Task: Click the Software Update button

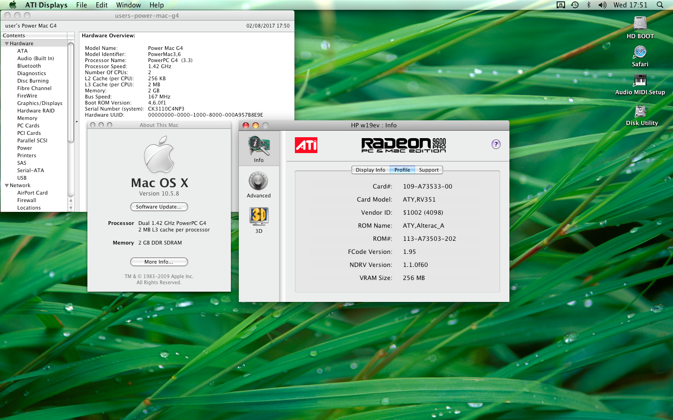Action: point(159,207)
